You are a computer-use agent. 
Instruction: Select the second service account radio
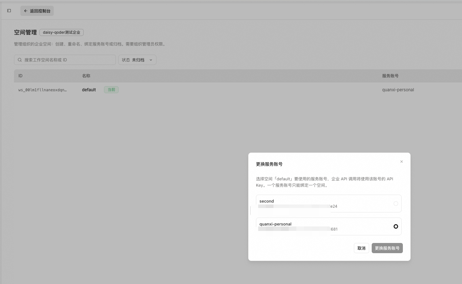[x=396, y=204]
